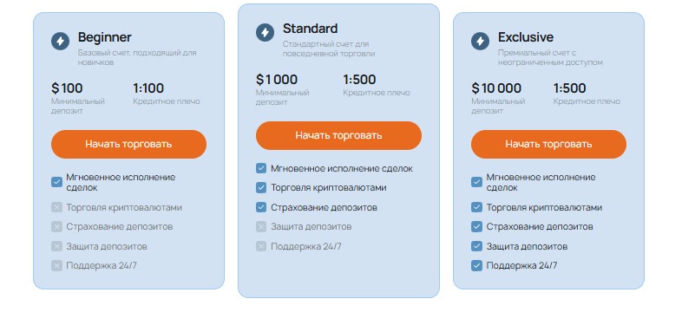
Task: Click Beginner's crossed-out 24/7 support icon
Action: [56, 265]
